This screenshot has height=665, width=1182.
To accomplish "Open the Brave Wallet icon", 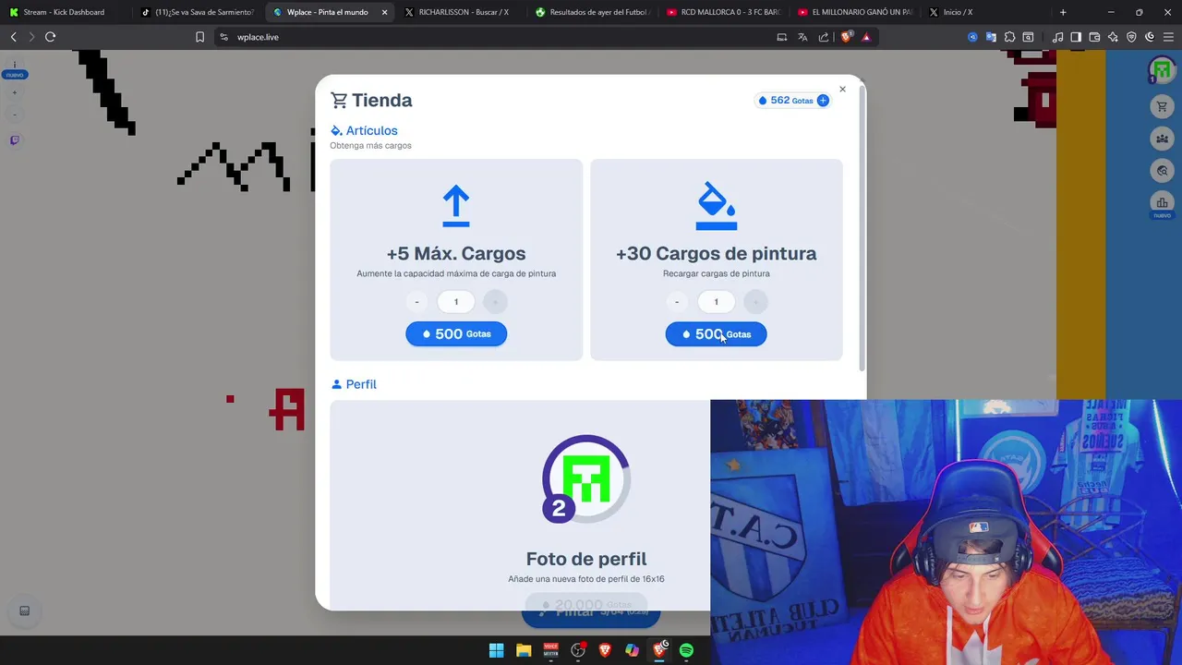I will pyautogui.click(x=1094, y=37).
